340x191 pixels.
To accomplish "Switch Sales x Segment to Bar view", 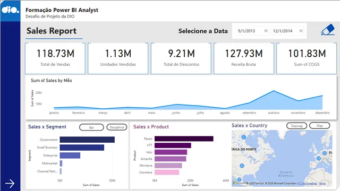I will pyautogui.click(x=91, y=127).
